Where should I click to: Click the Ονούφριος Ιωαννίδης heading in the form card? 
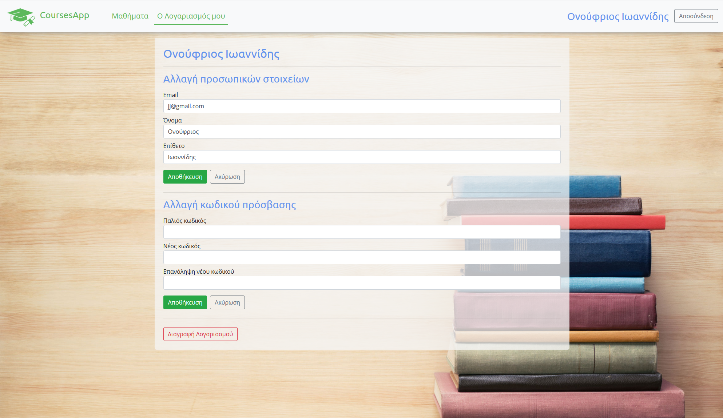(221, 54)
